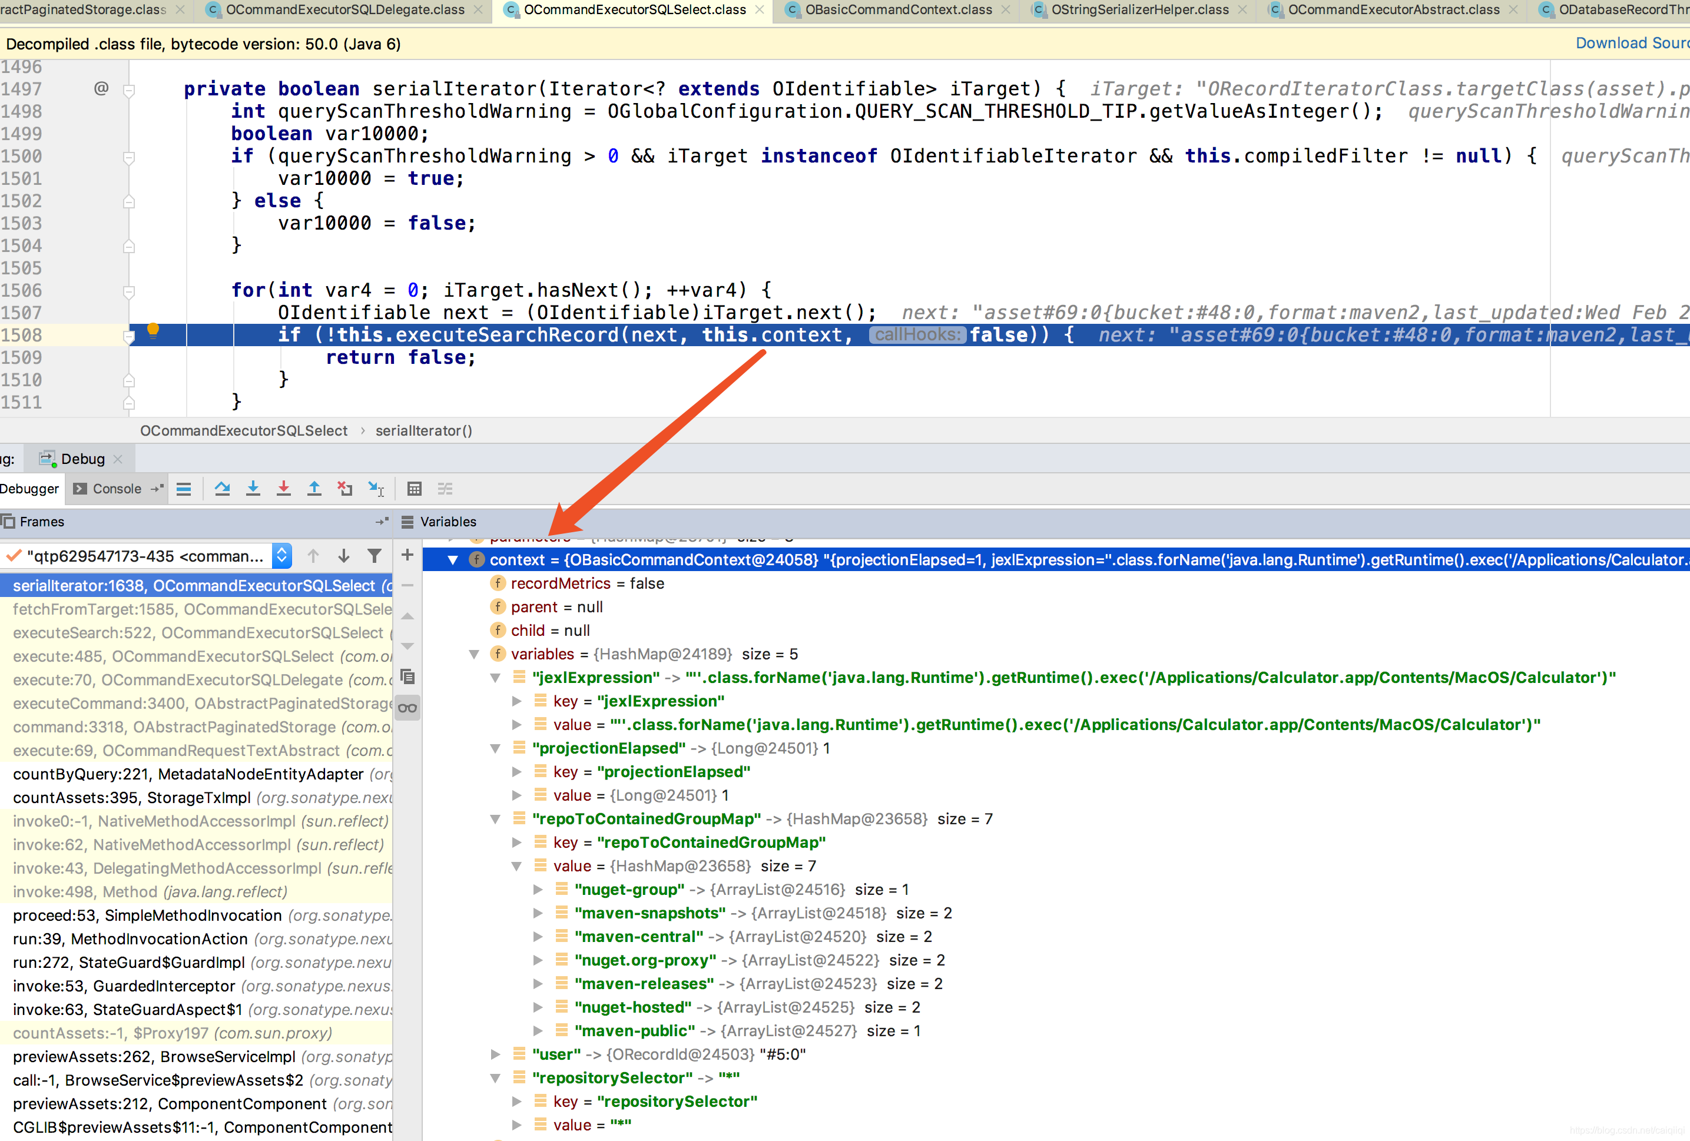Collapse the variables HashMap node
The height and width of the screenshot is (1141, 1690).
tap(474, 655)
